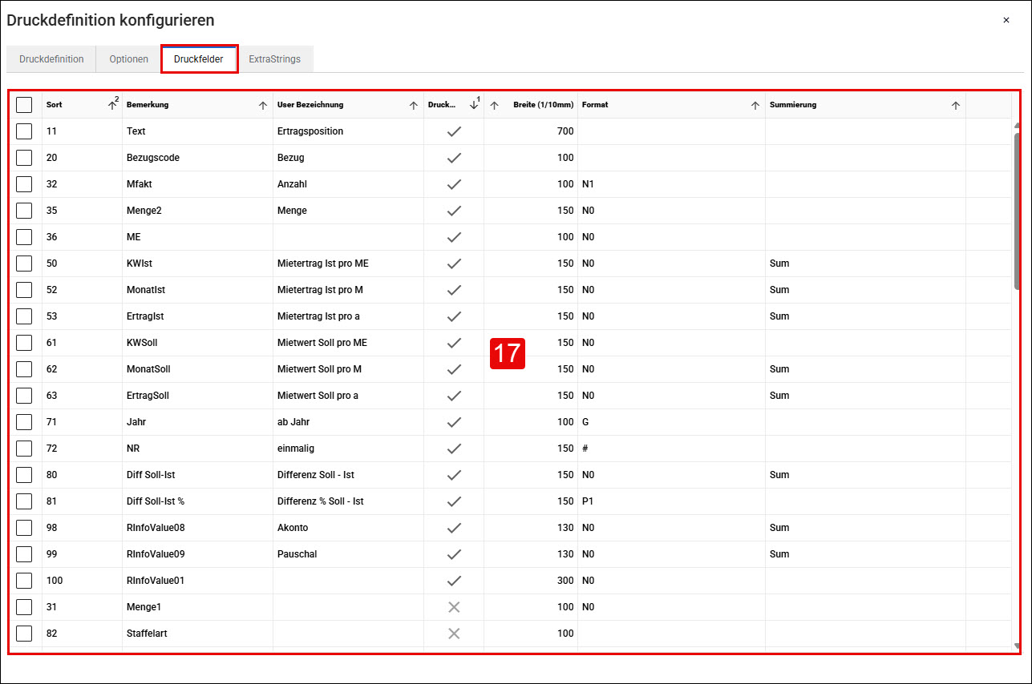Click the Pauschal user label cell

[x=348, y=554]
